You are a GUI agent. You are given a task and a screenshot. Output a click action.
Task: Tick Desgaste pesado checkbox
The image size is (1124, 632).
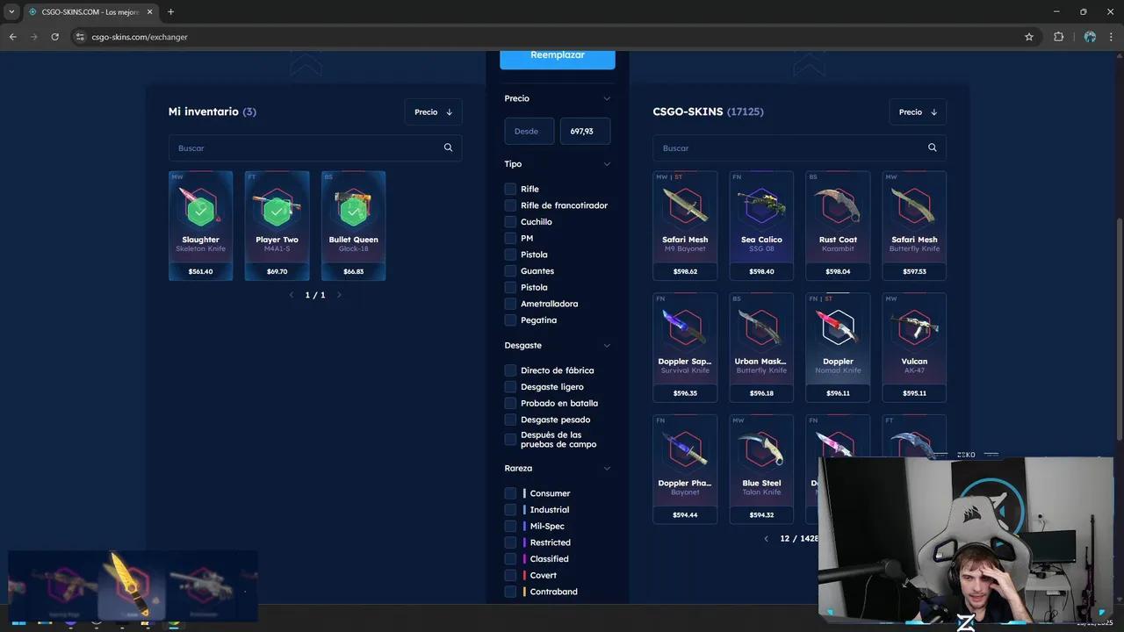[510, 420]
